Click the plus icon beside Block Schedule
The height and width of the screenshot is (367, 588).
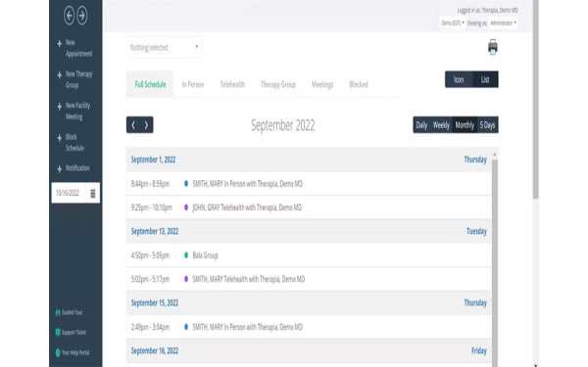pos(59,138)
